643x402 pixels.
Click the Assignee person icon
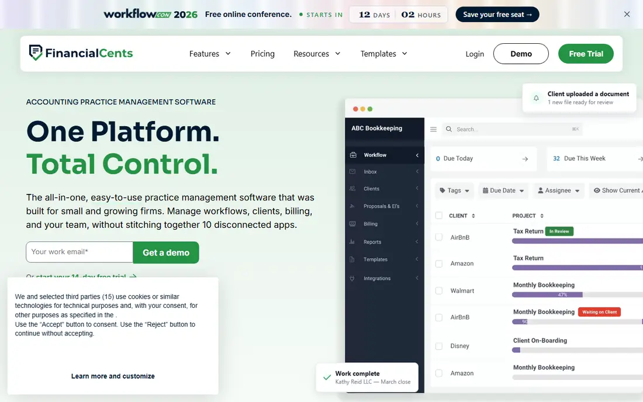(x=541, y=190)
